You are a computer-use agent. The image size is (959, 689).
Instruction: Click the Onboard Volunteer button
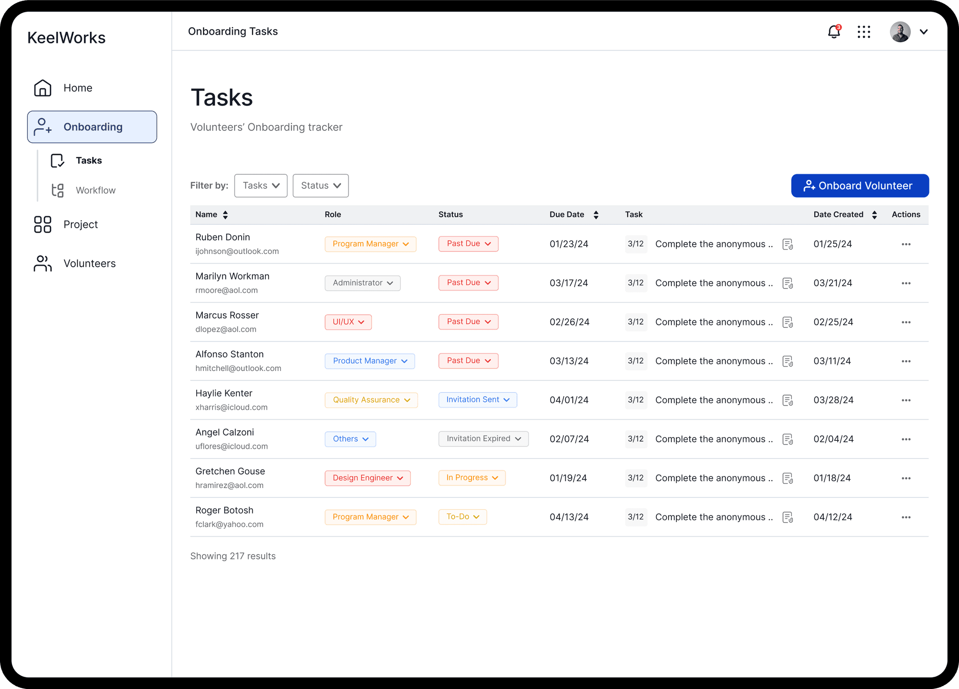[x=860, y=185]
